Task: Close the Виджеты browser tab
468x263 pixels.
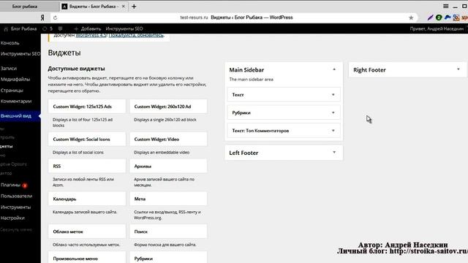Action: pos(124,7)
